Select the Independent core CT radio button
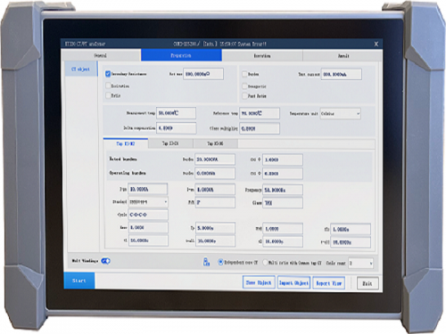Image resolution: width=446 pixels, height=334 pixels. [x=220, y=263]
